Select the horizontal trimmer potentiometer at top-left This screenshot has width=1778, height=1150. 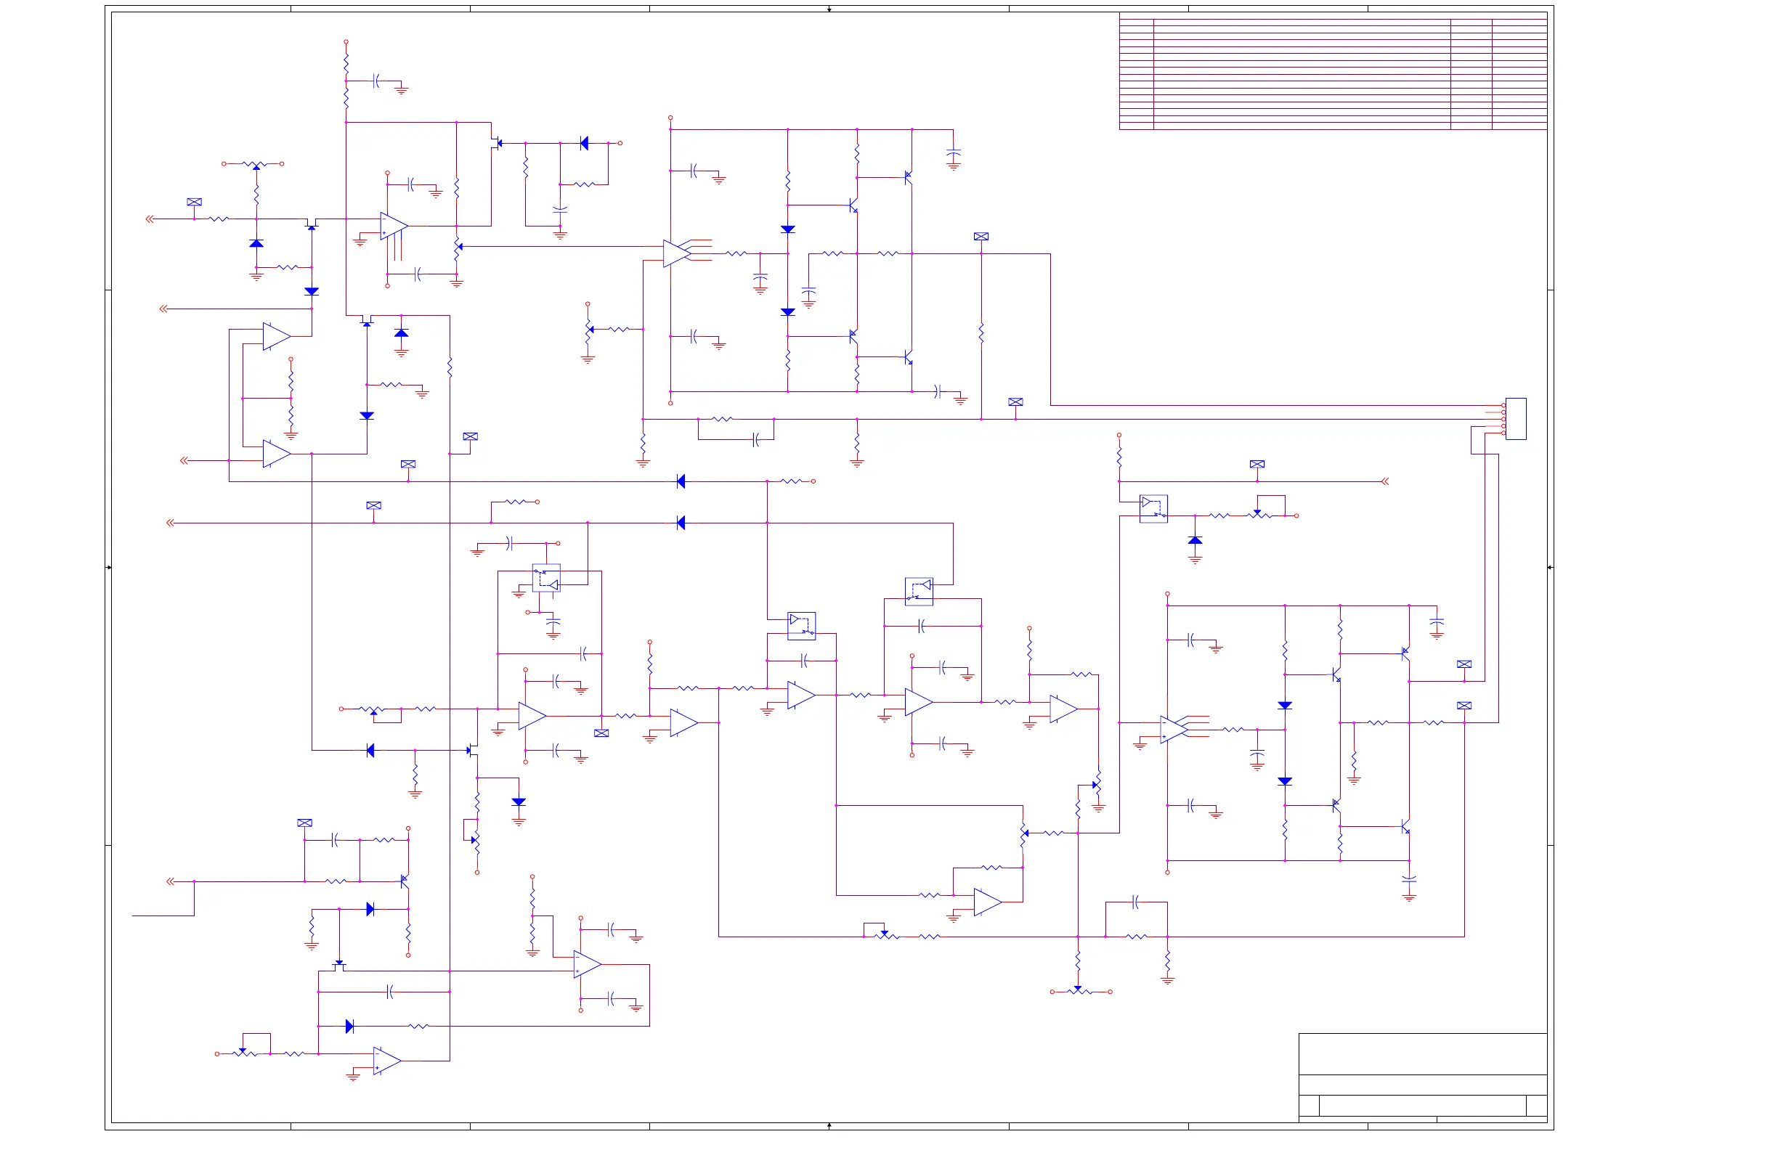[256, 164]
